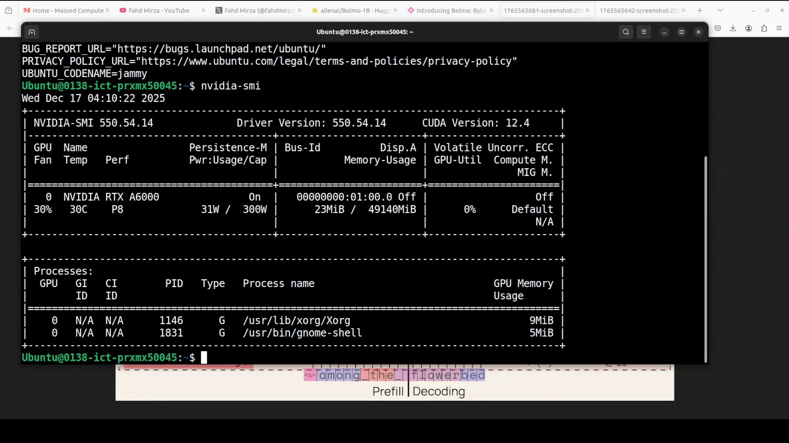Open the Downloads panel icon

tap(733, 28)
